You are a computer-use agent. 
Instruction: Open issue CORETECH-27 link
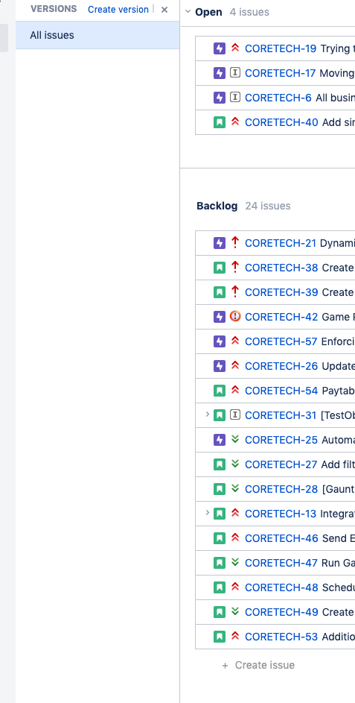click(281, 464)
